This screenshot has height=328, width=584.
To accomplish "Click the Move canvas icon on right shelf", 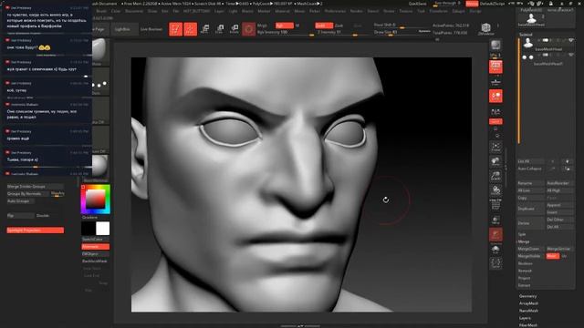I will point(495,161).
